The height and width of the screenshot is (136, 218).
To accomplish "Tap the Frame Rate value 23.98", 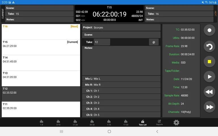I will (184, 46).
